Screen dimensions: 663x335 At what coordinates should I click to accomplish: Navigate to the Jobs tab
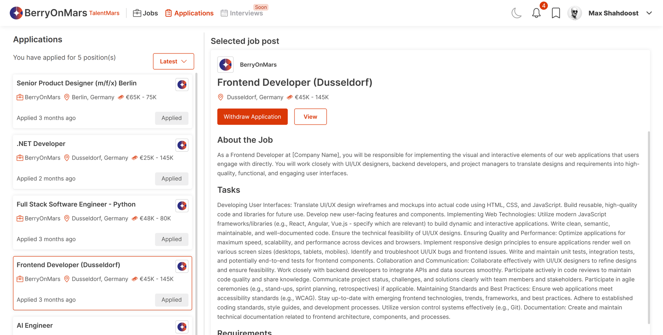pos(150,13)
